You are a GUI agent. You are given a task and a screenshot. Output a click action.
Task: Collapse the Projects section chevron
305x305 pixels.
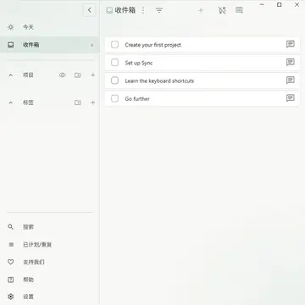[x=11, y=75]
